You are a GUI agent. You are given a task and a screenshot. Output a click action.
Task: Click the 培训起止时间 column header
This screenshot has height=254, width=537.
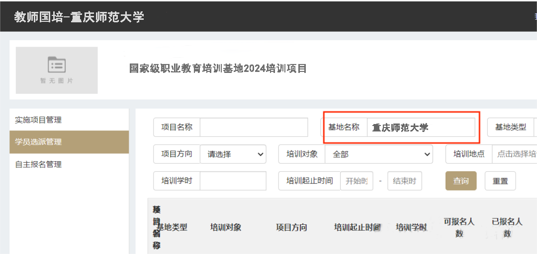tap(357, 227)
